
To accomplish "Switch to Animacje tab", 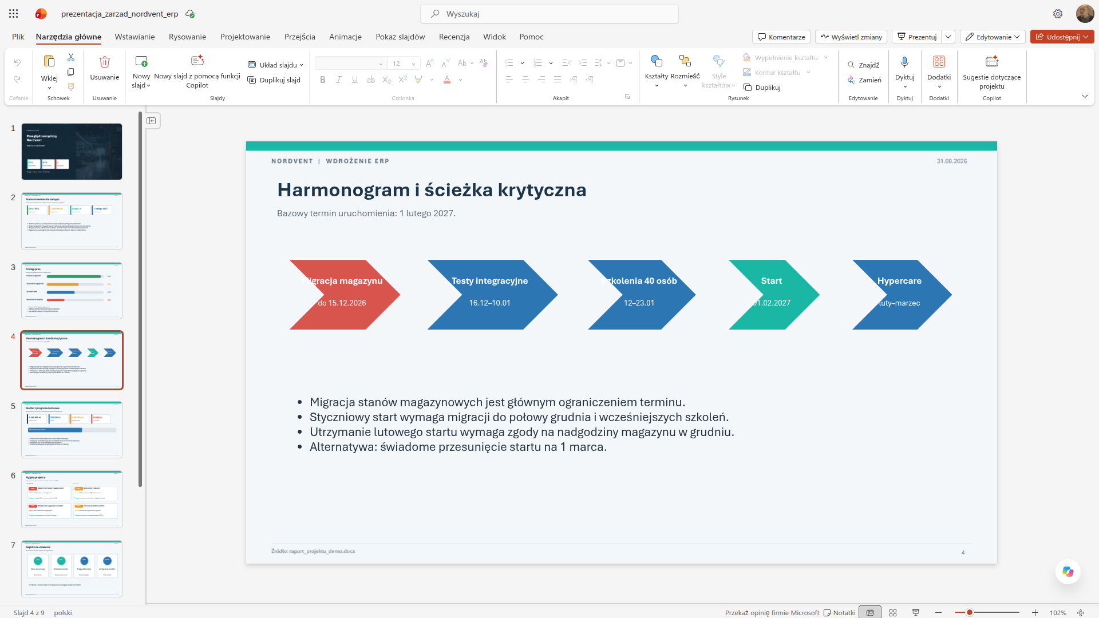I will click(x=345, y=37).
